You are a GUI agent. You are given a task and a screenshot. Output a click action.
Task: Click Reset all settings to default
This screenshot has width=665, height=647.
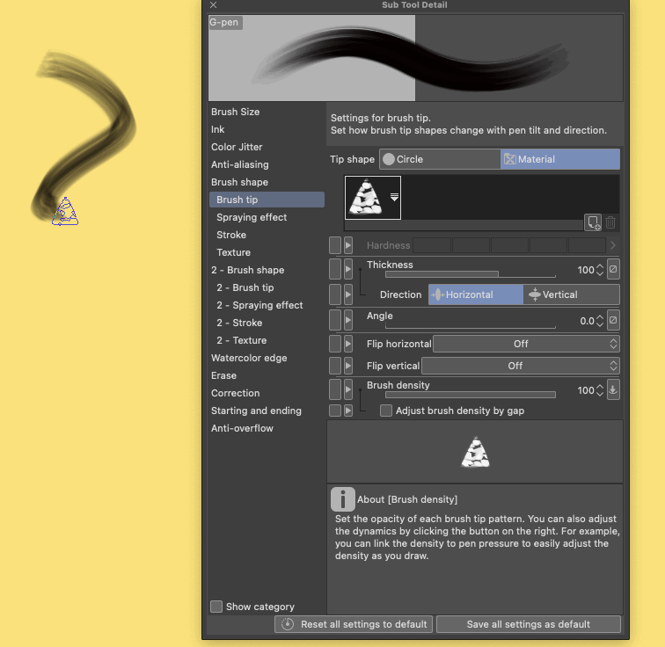(x=354, y=624)
